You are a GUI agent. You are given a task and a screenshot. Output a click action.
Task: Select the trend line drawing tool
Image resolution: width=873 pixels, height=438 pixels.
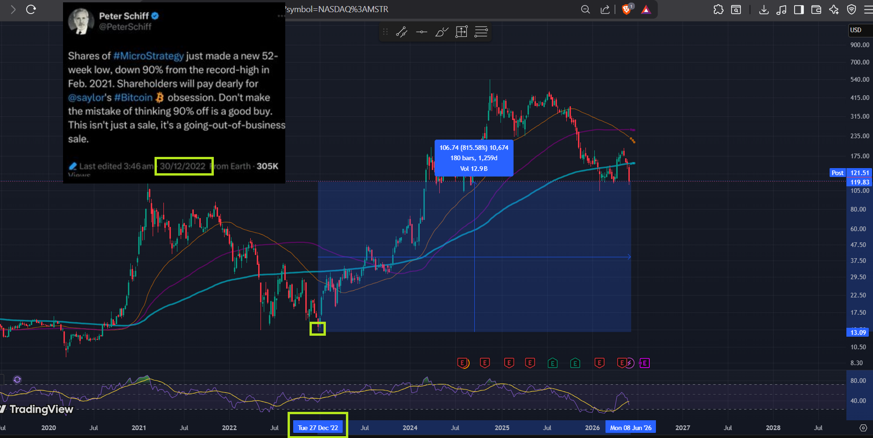click(x=402, y=32)
